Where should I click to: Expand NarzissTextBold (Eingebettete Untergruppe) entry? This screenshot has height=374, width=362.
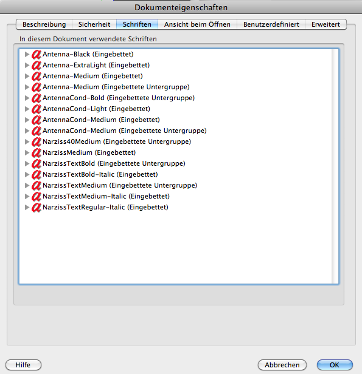coord(27,164)
